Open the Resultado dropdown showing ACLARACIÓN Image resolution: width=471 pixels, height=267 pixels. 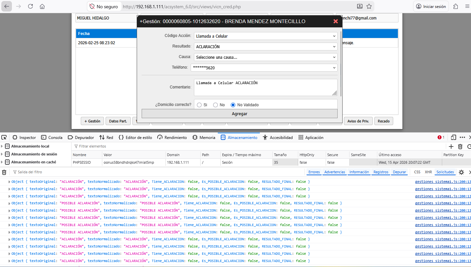click(265, 47)
